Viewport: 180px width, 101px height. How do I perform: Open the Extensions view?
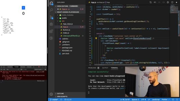[x=51, y=31]
